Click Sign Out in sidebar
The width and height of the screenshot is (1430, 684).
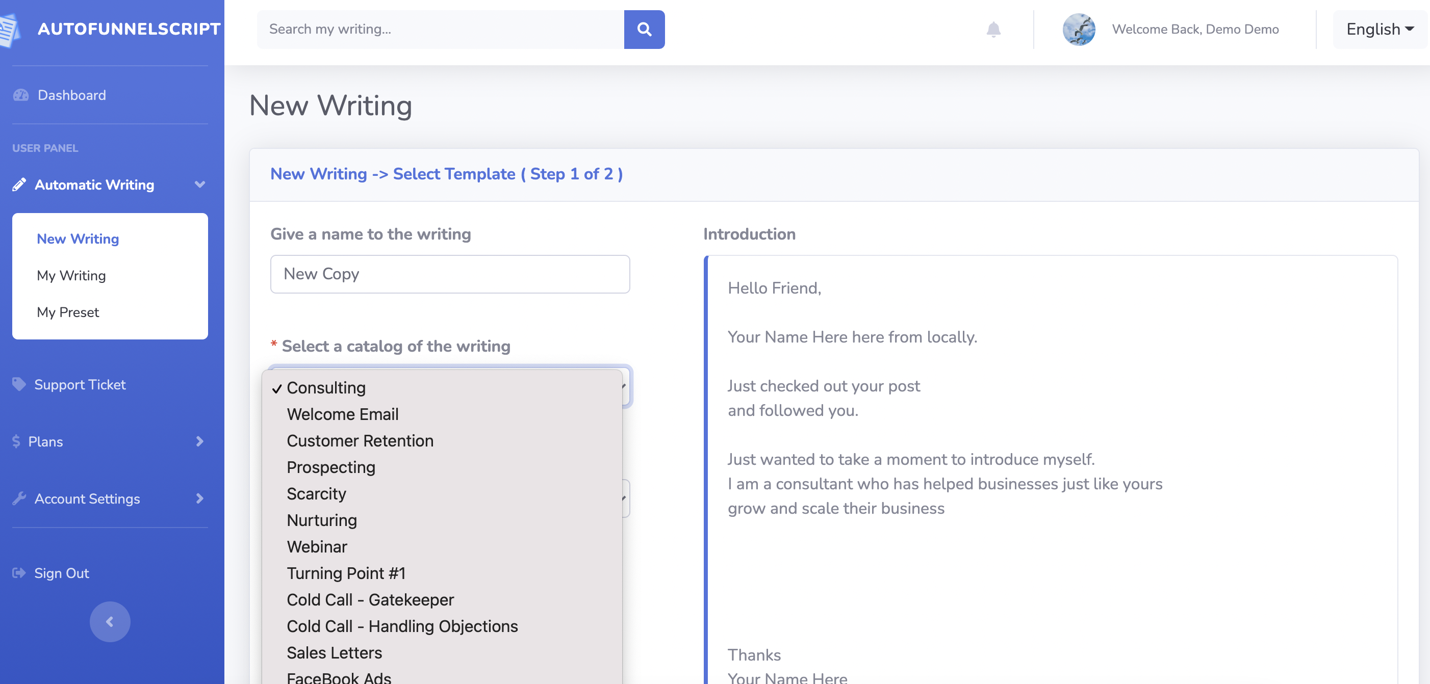tap(62, 572)
